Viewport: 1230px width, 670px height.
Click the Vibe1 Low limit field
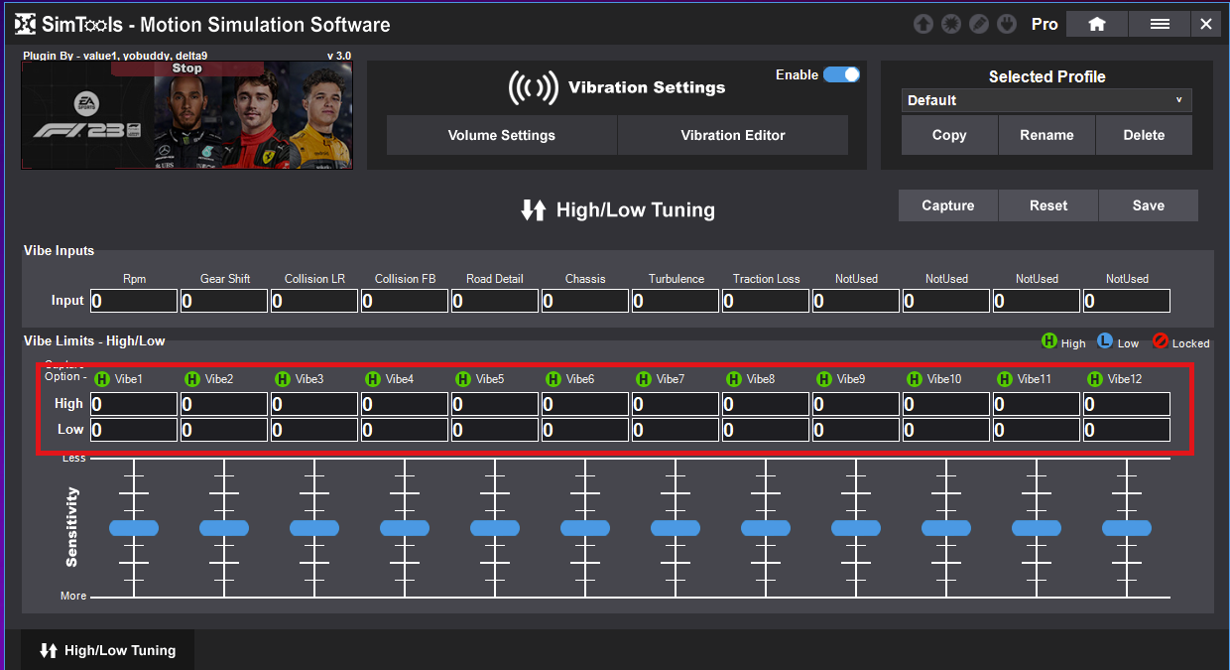134,430
